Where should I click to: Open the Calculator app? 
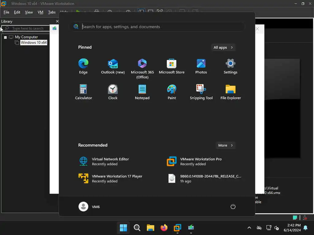coord(83,92)
